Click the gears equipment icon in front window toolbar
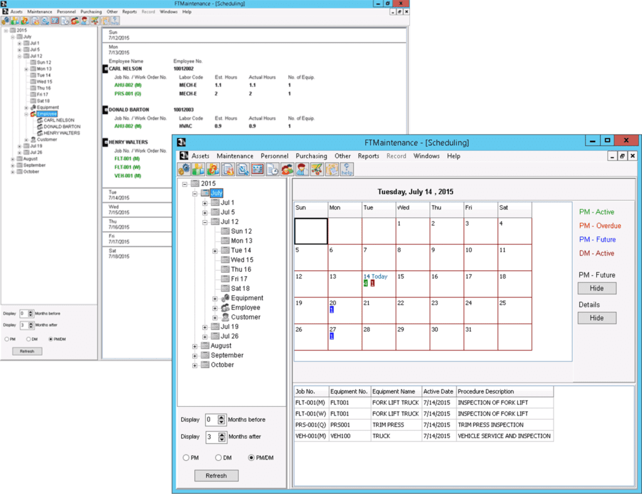The height and width of the screenshot is (494, 642). [184, 169]
